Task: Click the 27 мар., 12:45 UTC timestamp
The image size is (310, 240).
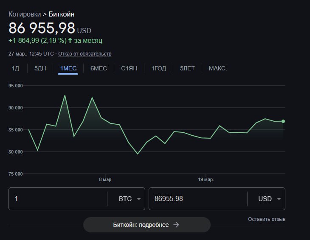Action: 31,54
